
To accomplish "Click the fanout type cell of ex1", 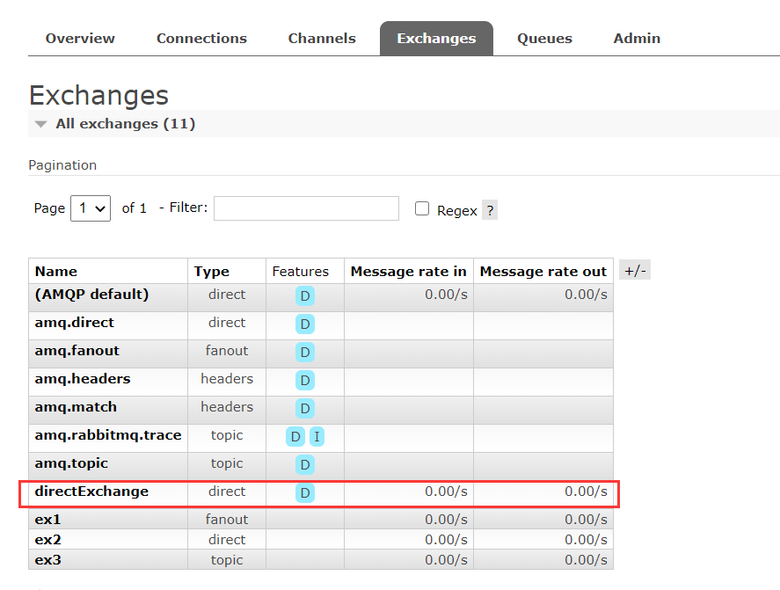I will coord(227,520).
